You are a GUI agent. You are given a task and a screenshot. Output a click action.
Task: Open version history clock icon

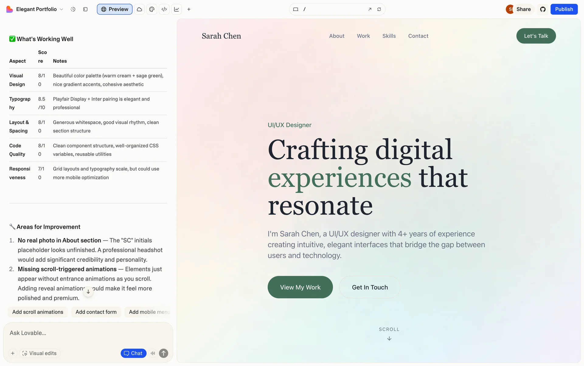coord(73,9)
